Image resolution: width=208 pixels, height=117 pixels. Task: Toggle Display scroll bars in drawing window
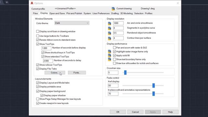(38, 32)
